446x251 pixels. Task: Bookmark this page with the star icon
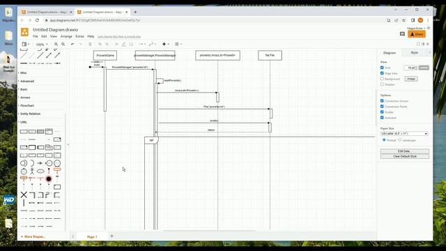point(403,20)
